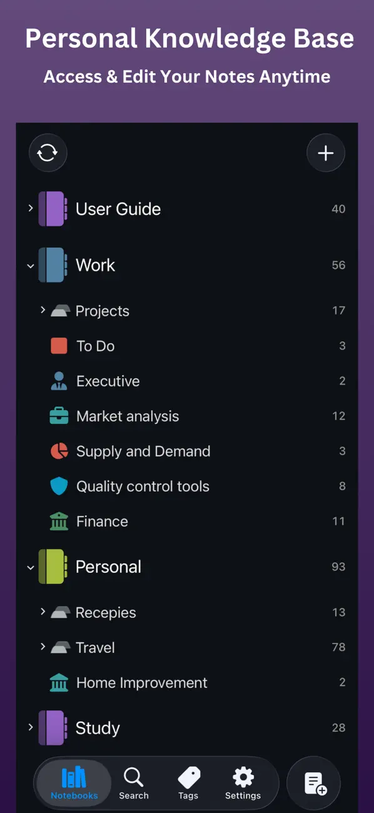Switch to the Search tab
The image size is (374, 813).
tap(134, 783)
